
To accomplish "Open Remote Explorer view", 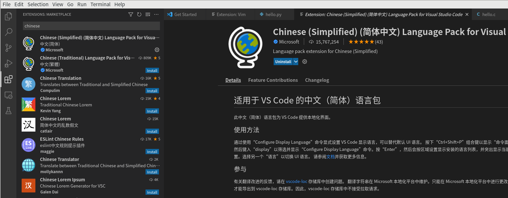I will pyautogui.click(x=9, y=95).
